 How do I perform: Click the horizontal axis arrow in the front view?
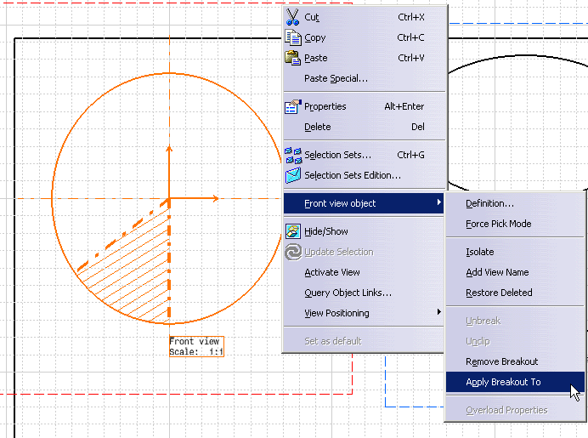pyautogui.click(x=195, y=198)
